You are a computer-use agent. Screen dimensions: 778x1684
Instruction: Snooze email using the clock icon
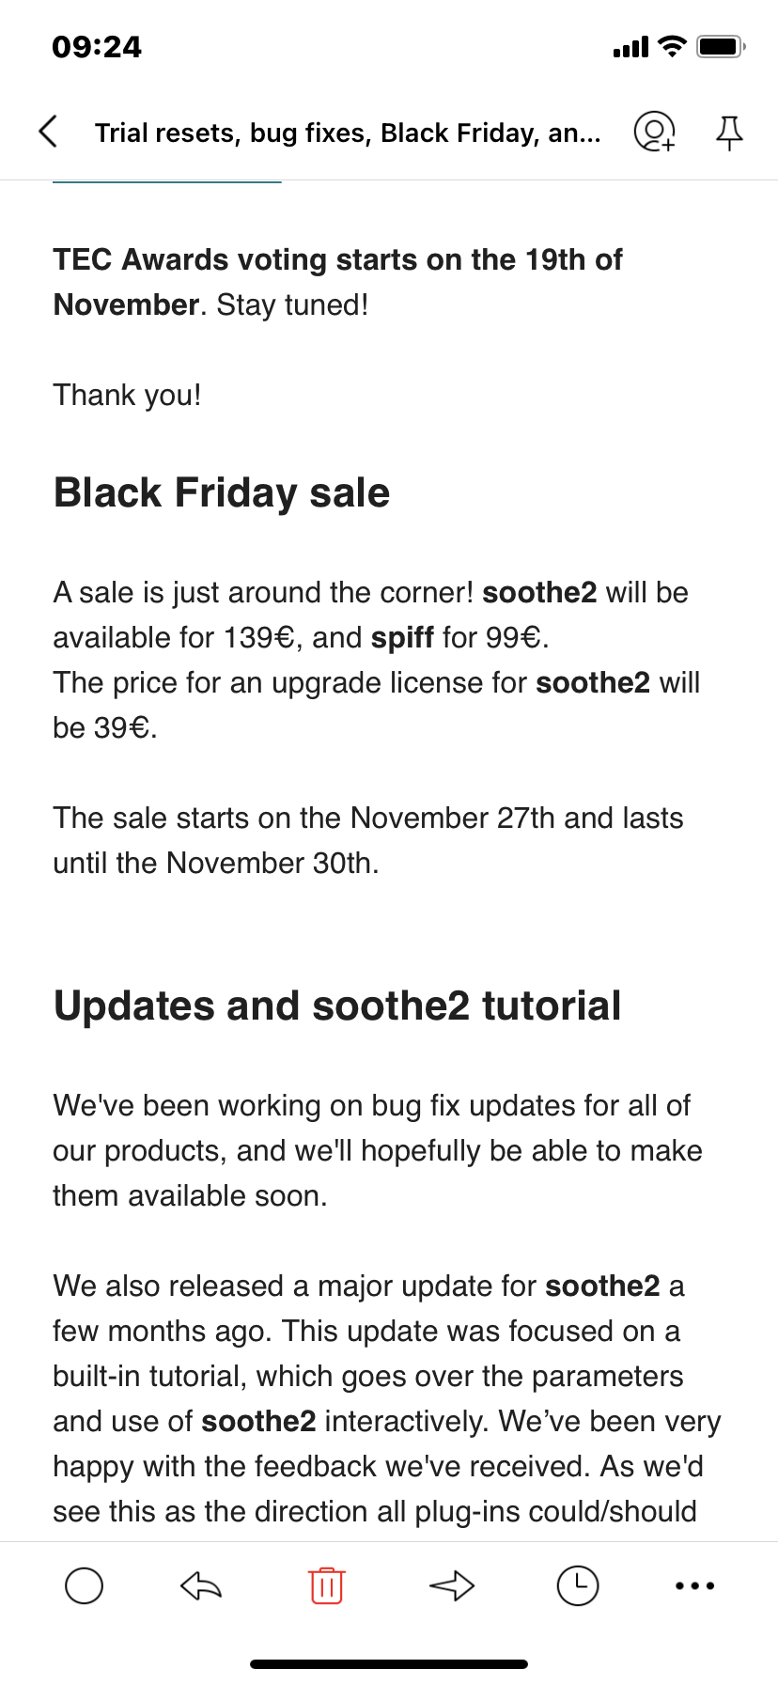pyautogui.click(x=578, y=1586)
